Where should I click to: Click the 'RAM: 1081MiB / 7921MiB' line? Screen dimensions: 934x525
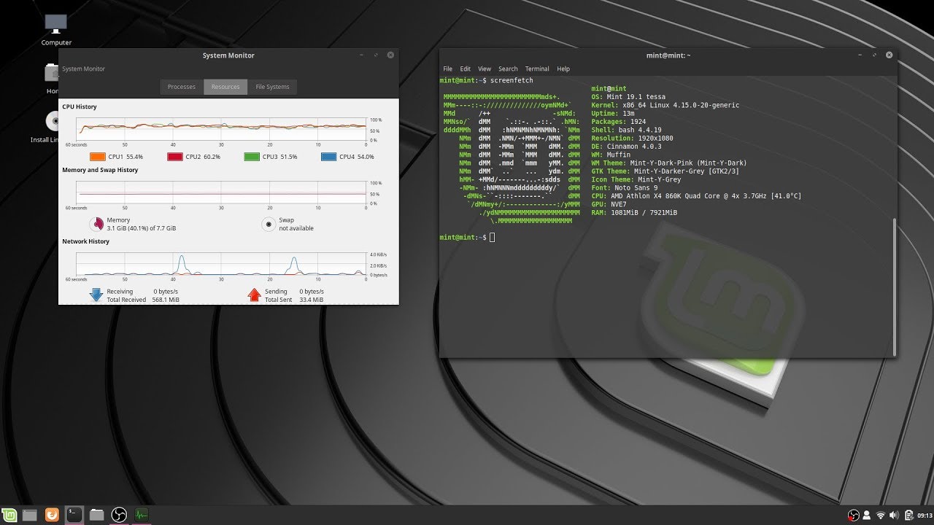tap(634, 213)
